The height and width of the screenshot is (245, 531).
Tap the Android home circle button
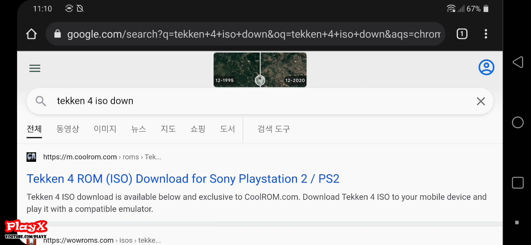pos(518,122)
